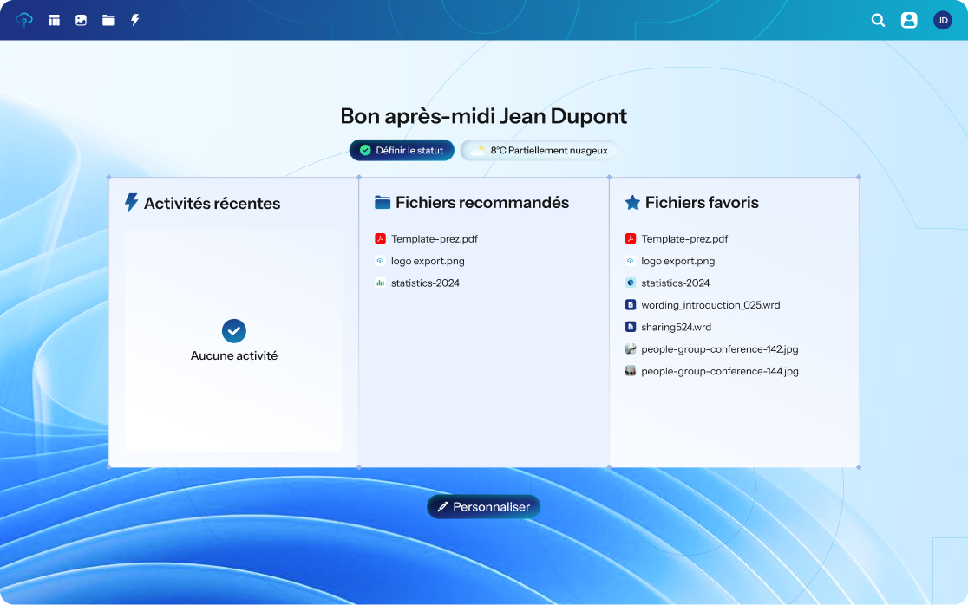Open people-group-conference-142.jpg favorite file
The height and width of the screenshot is (605, 968).
point(712,349)
